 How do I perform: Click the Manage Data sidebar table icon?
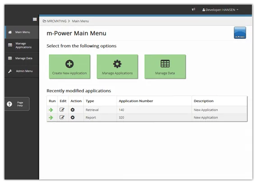10,58
